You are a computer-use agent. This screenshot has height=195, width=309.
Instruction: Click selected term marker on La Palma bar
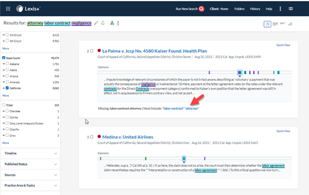click(x=239, y=73)
